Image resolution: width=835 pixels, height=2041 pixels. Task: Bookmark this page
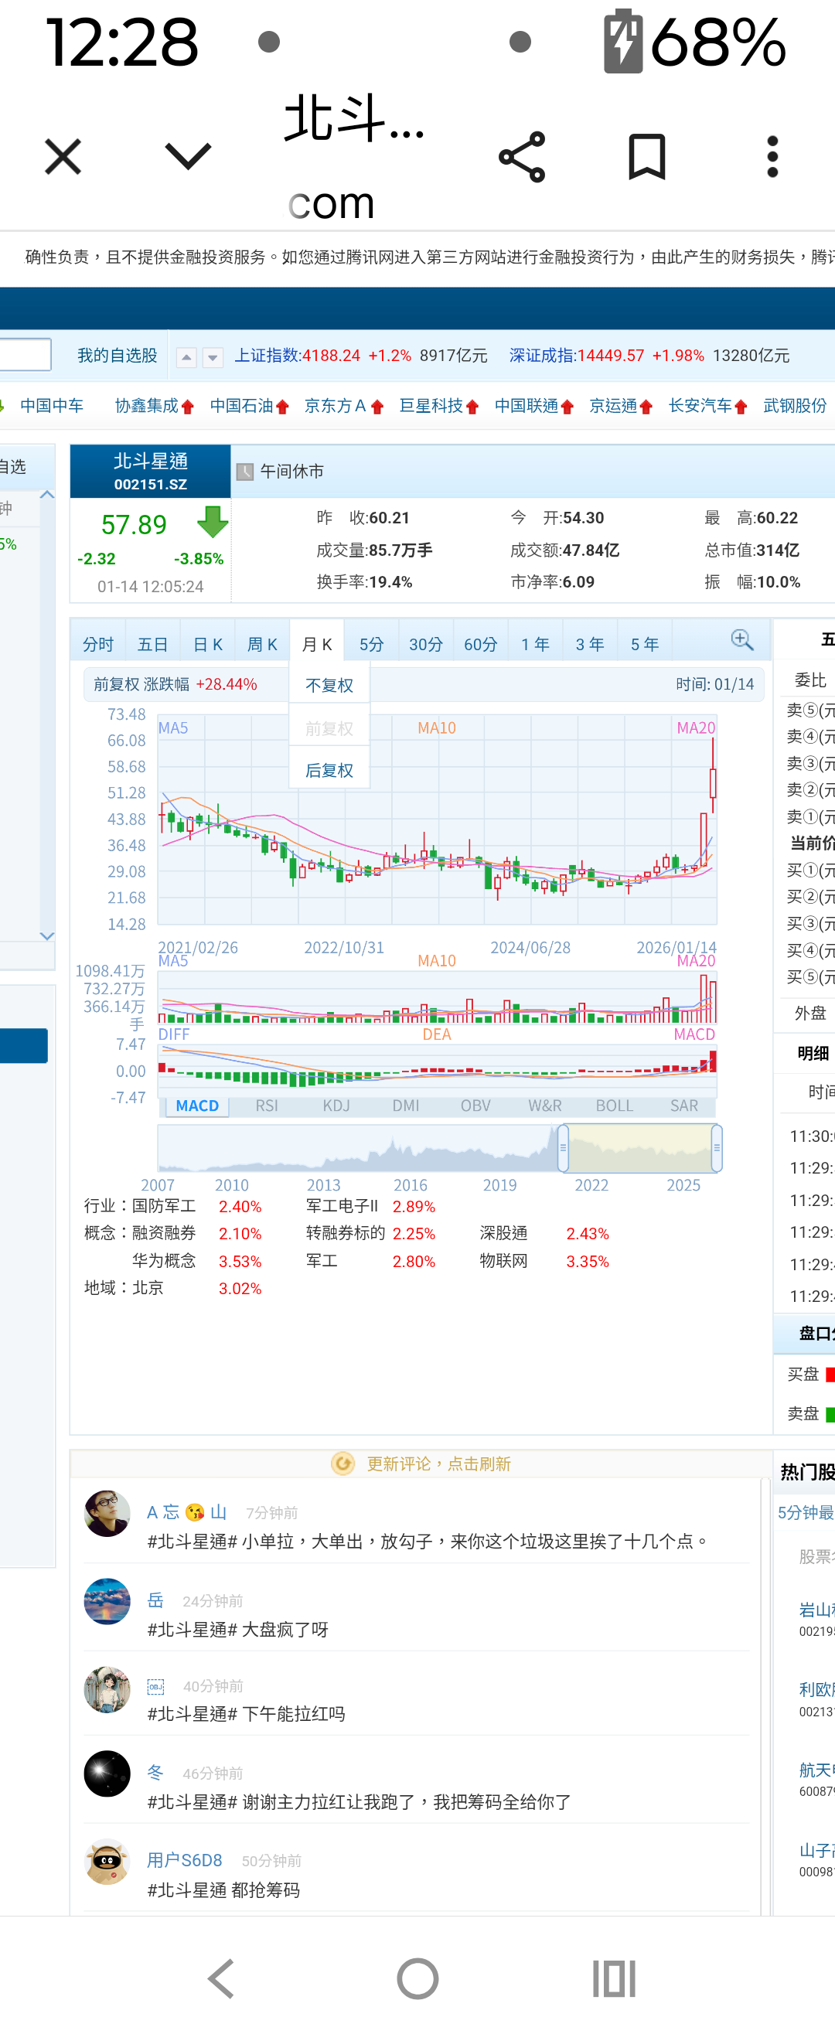[x=646, y=156]
